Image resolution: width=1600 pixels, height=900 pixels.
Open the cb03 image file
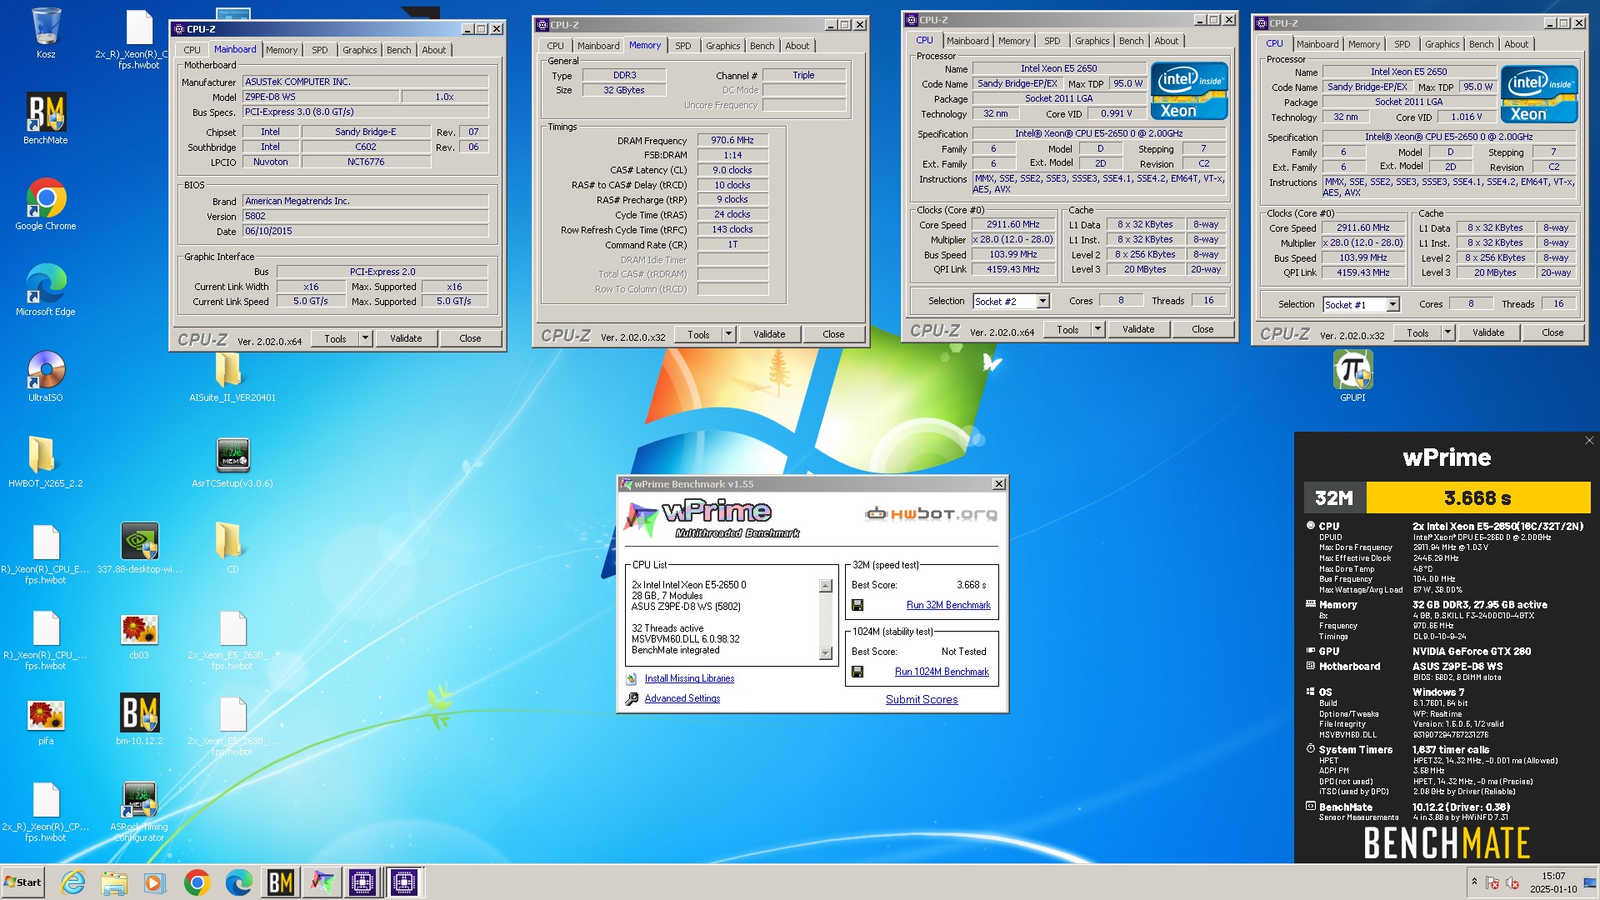139,637
